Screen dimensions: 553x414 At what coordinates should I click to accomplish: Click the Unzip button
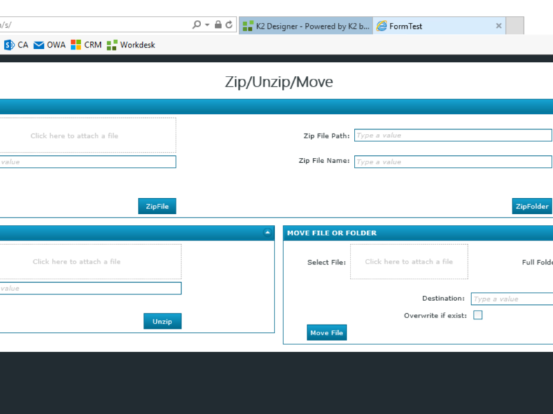point(162,322)
